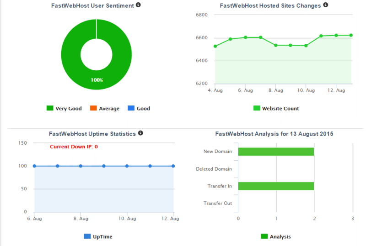The width and height of the screenshot is (366, 246).
Task: Click info icon beside User Sentiment title
Action: coord(138,5)
